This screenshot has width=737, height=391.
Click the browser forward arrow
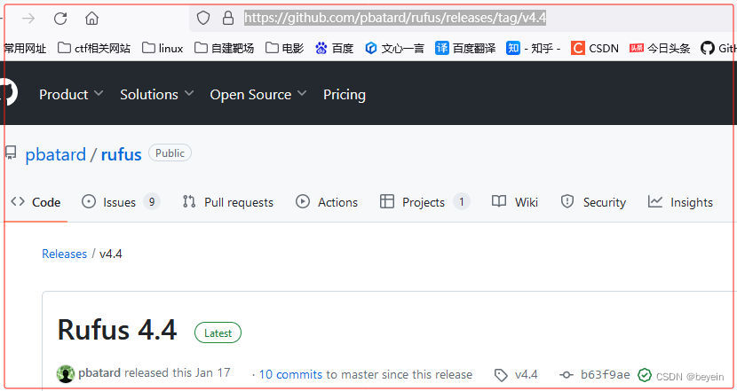tap(28, 19)
